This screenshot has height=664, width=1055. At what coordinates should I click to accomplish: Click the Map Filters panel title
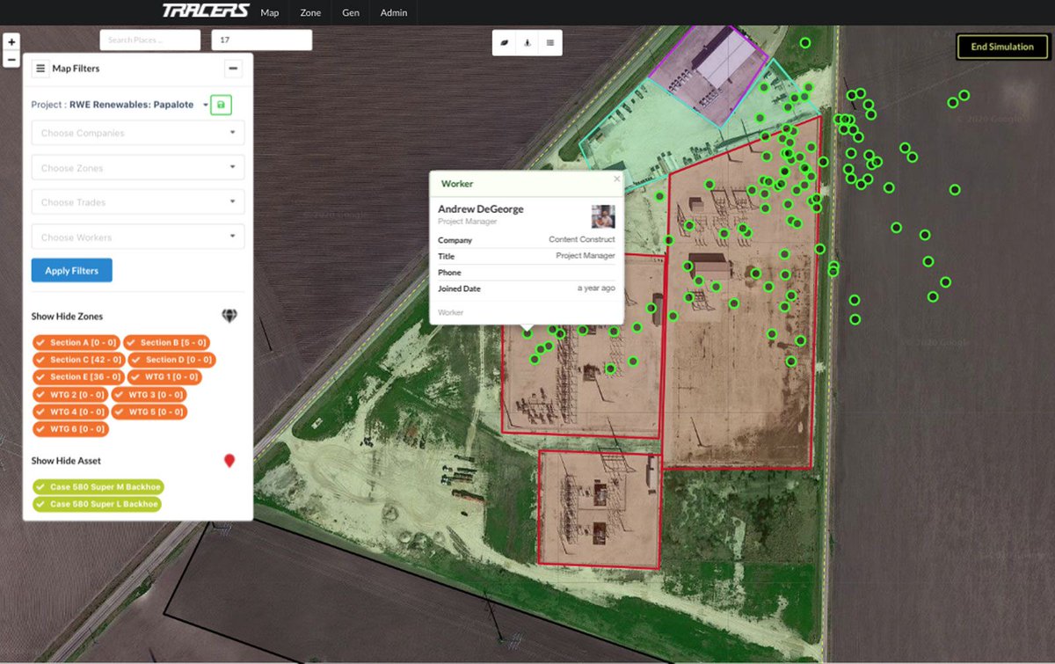[76, 69]
